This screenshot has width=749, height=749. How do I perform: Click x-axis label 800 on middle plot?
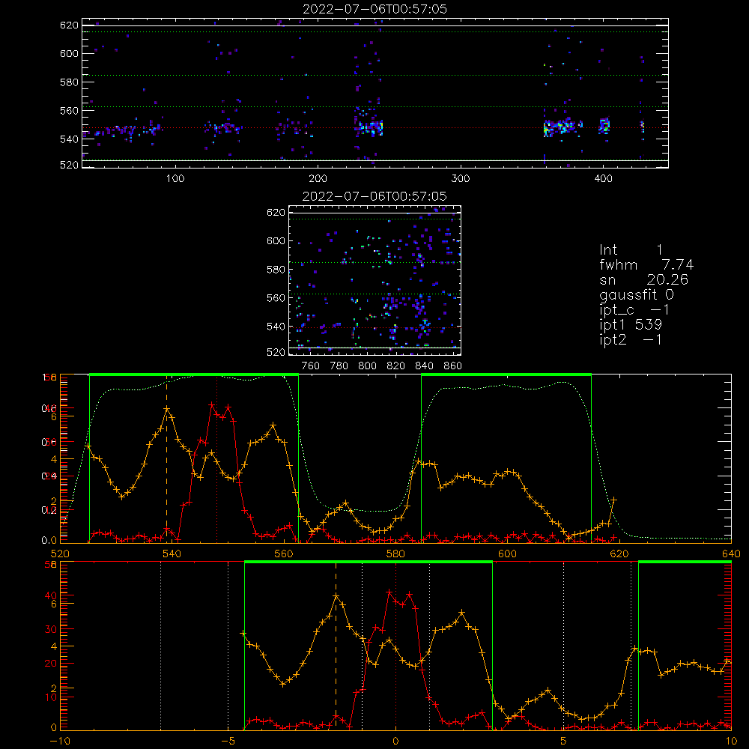point(367,366)
